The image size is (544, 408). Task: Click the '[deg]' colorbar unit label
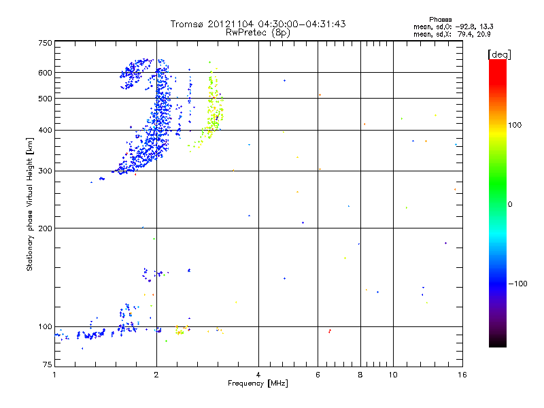[499, 54]
